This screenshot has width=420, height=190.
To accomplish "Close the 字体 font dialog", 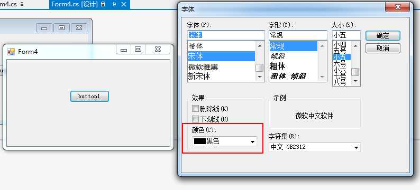I will [398, 7].
